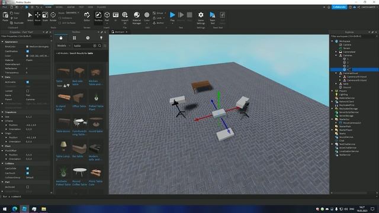Open the HOME ribbon tab
Image resolution: width=379 pixels, height=213 pixels.
click(49, 7)
